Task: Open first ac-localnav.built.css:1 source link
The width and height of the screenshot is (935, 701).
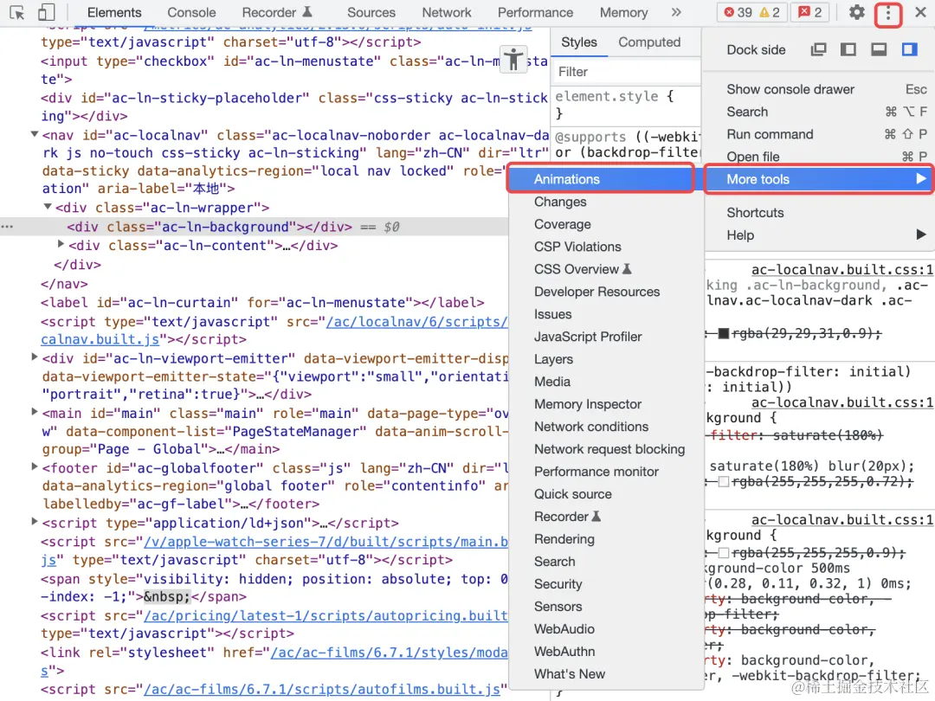Action: pos(842,270)
